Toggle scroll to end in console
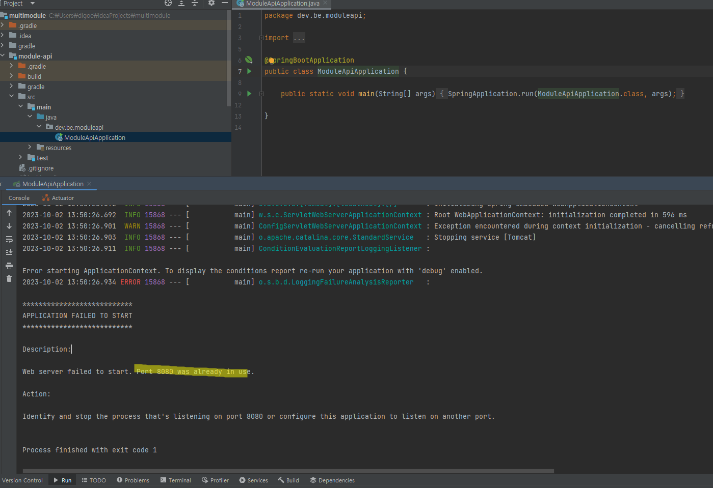The height and width of the screenshot is (488, 713). (9, 252)
